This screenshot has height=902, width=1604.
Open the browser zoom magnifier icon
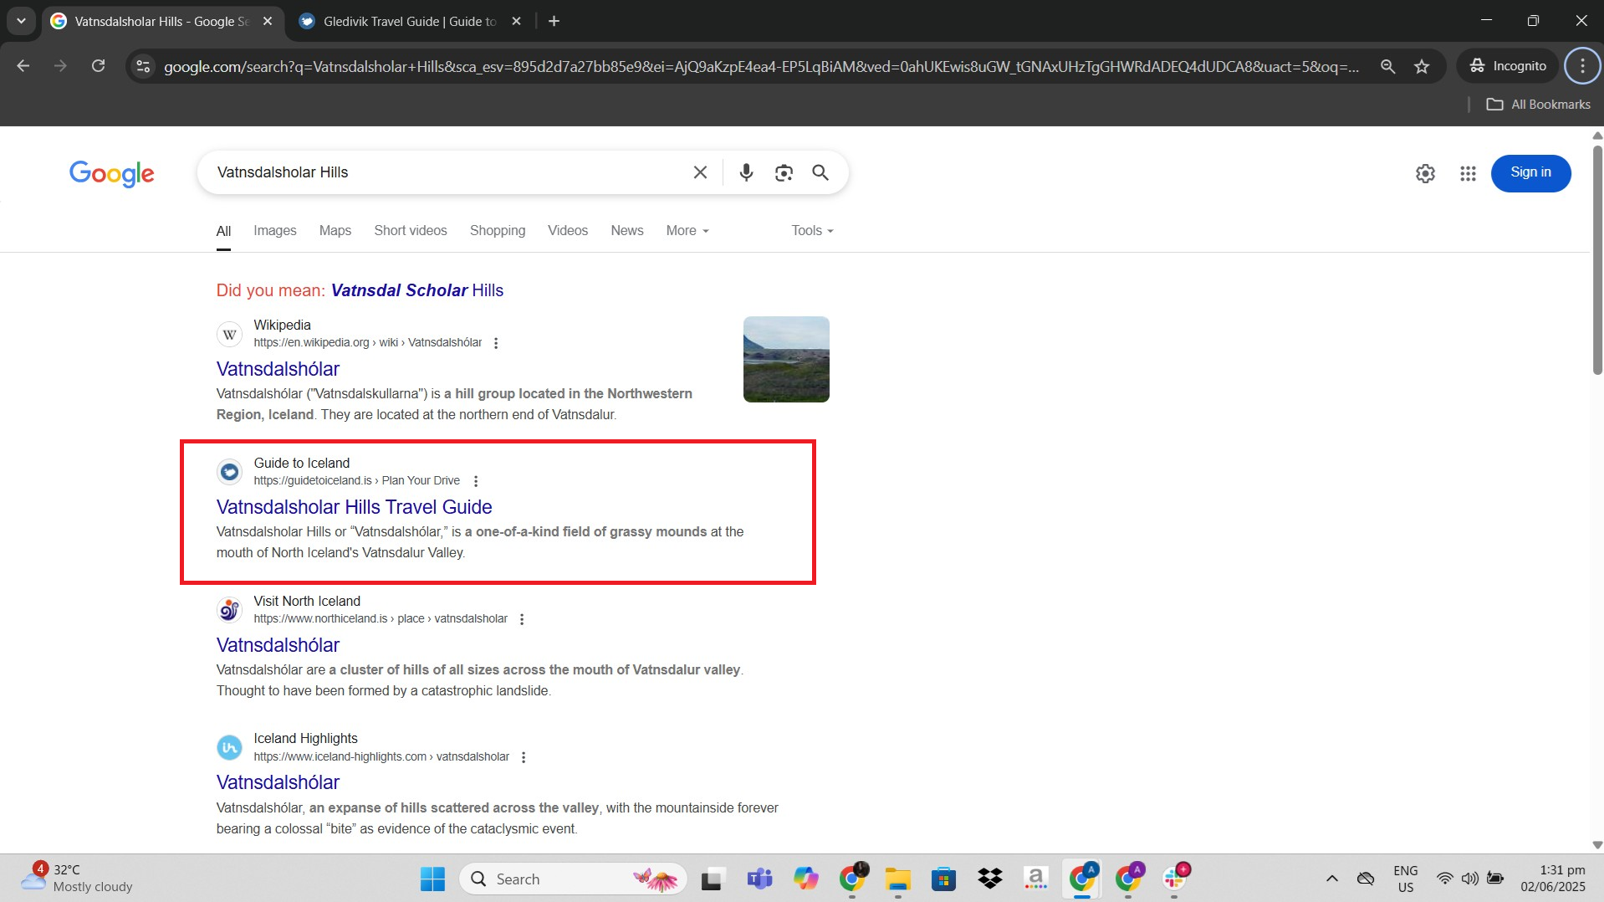tap(1387, 66)
